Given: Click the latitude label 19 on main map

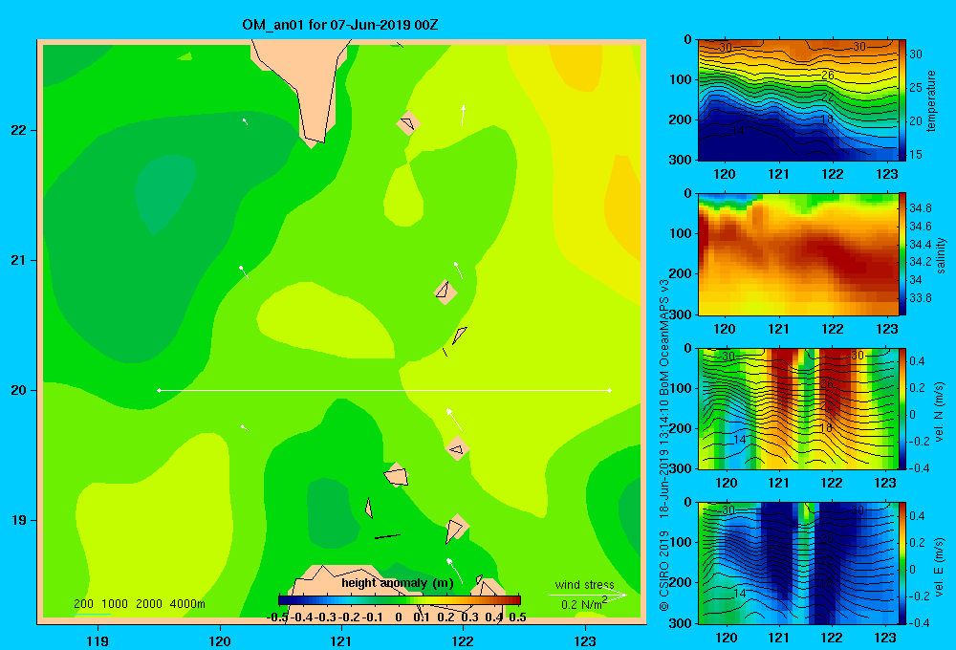Looking at the screenshot, I should tap(19, 520).
